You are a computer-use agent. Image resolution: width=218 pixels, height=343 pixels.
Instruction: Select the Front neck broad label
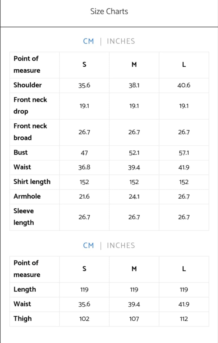pyautogui.click(x=30, y=132)
